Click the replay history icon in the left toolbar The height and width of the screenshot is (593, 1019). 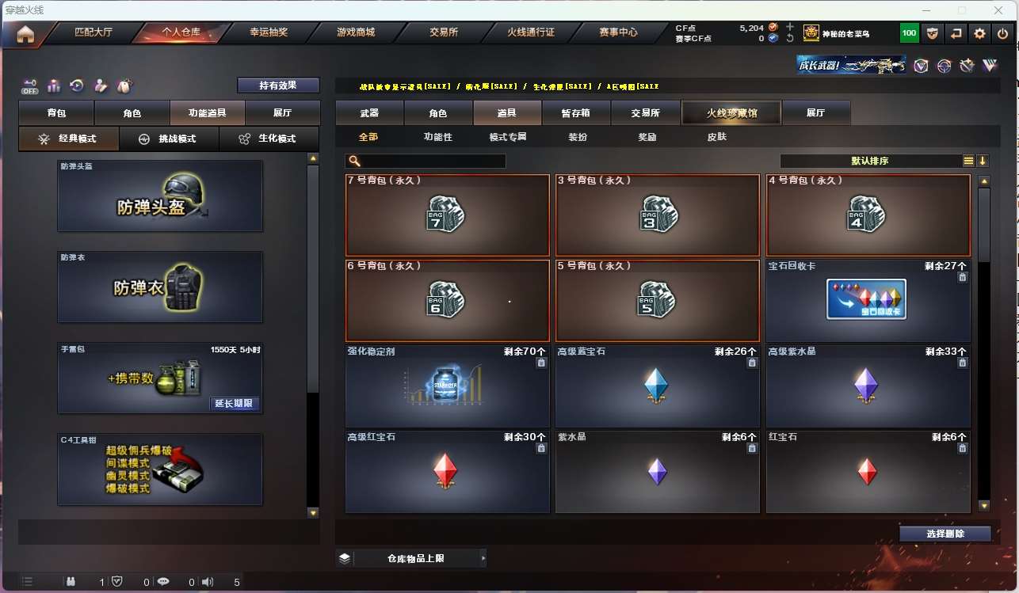[x=77, y=86]
